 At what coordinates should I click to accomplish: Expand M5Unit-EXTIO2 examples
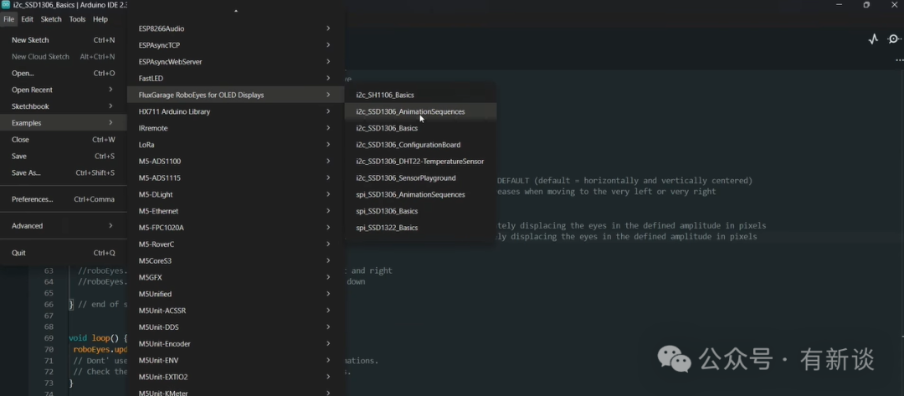236,378
